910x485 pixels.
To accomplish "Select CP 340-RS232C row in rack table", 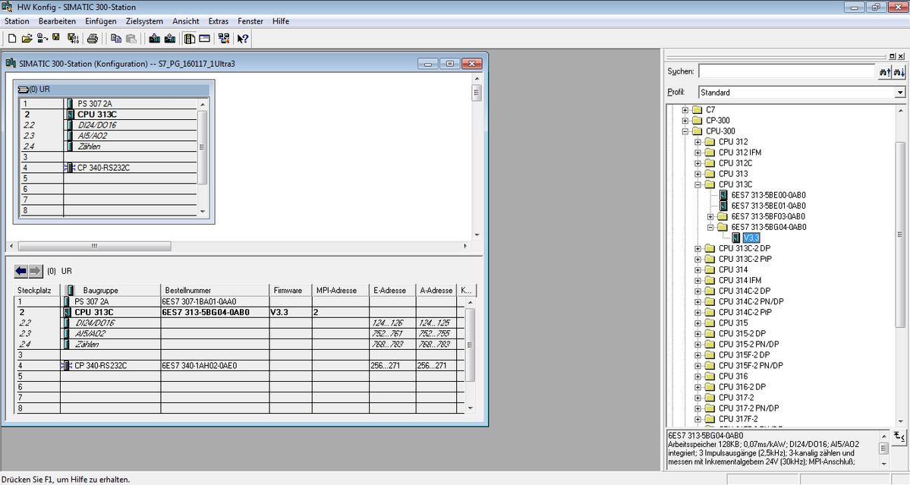I will (100, 365).
